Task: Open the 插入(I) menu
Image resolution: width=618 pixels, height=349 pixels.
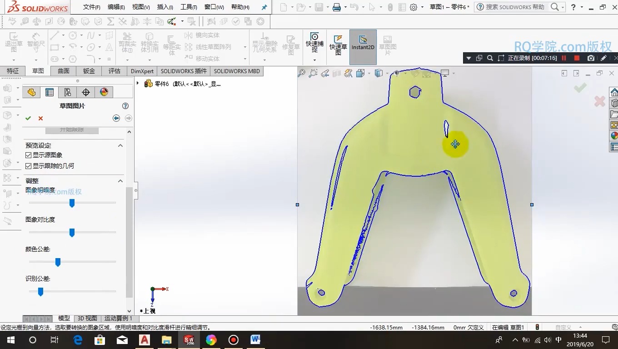Action: pyautogui.click(x=164, y=7)
